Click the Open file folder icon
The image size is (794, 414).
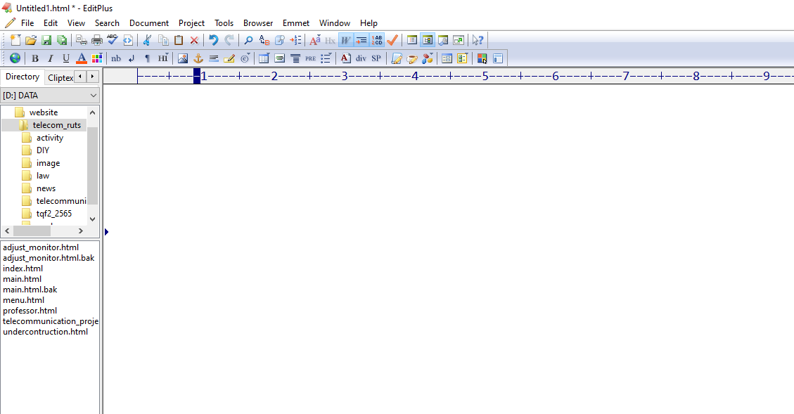pyautogui.click(x=31, y=40)
